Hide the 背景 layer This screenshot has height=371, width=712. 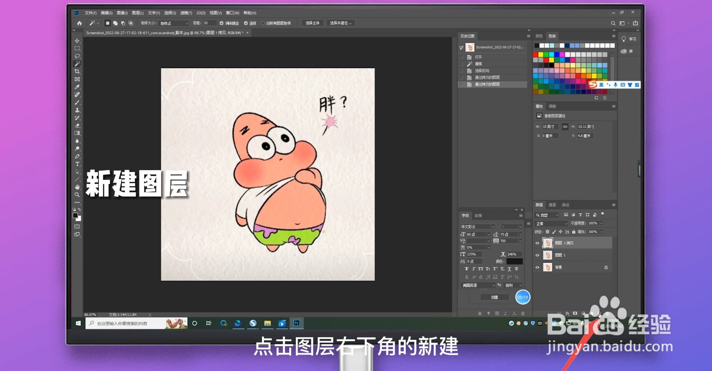tap(537, 267)
